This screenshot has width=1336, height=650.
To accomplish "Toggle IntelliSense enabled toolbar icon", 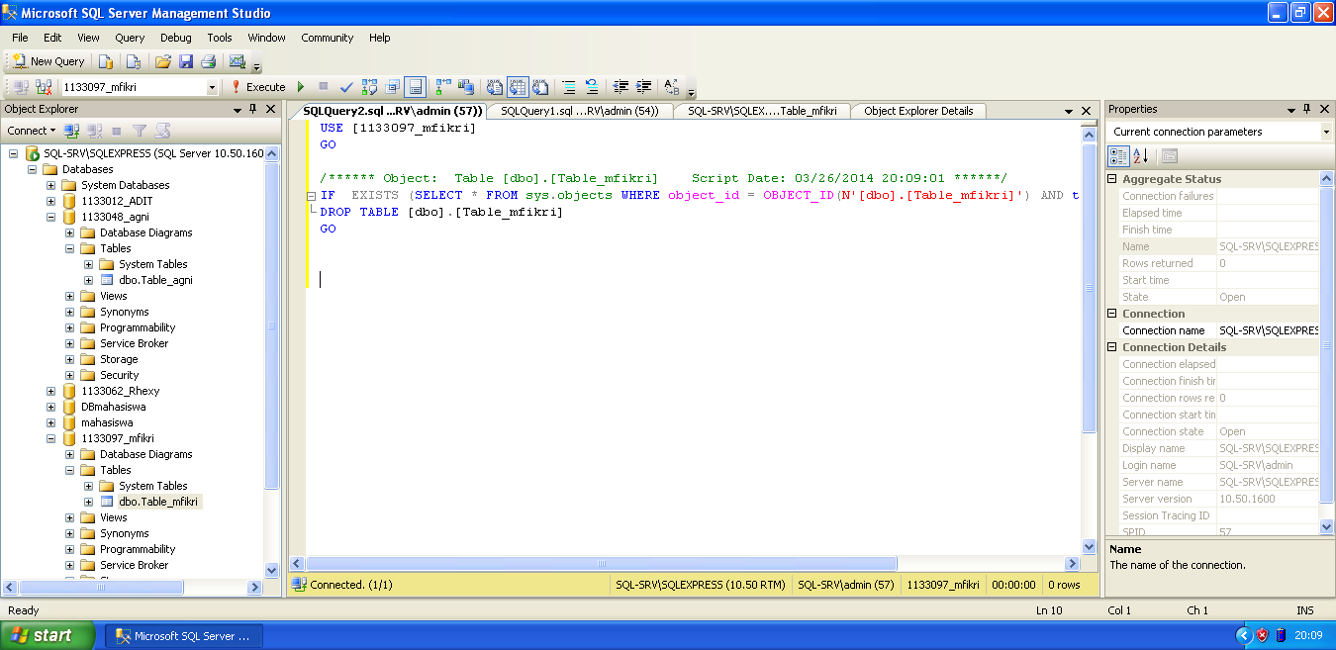I will [x=416, y=87].
